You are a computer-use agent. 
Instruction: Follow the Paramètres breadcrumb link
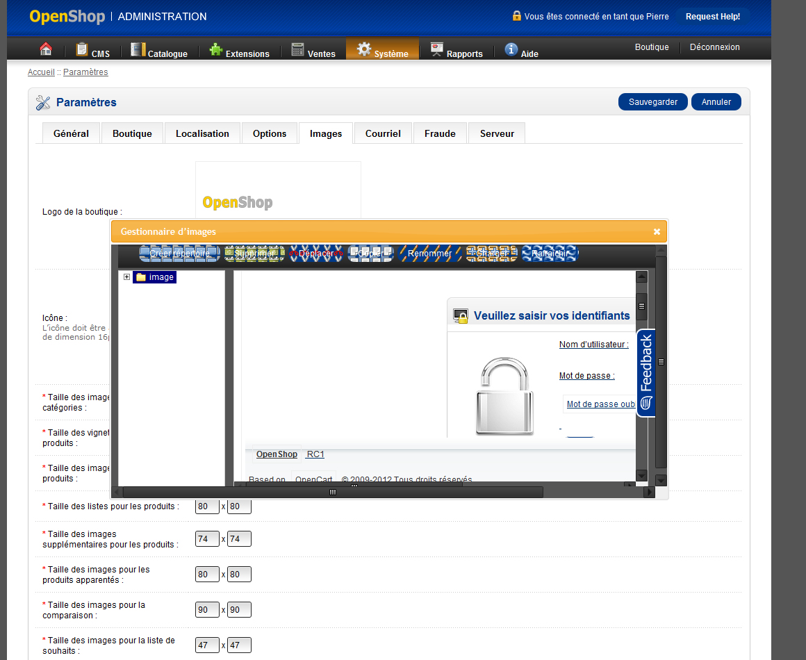(x=85, y=72)
